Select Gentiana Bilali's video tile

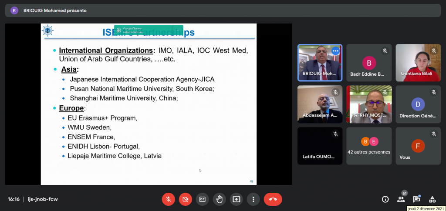click(418, 63)
